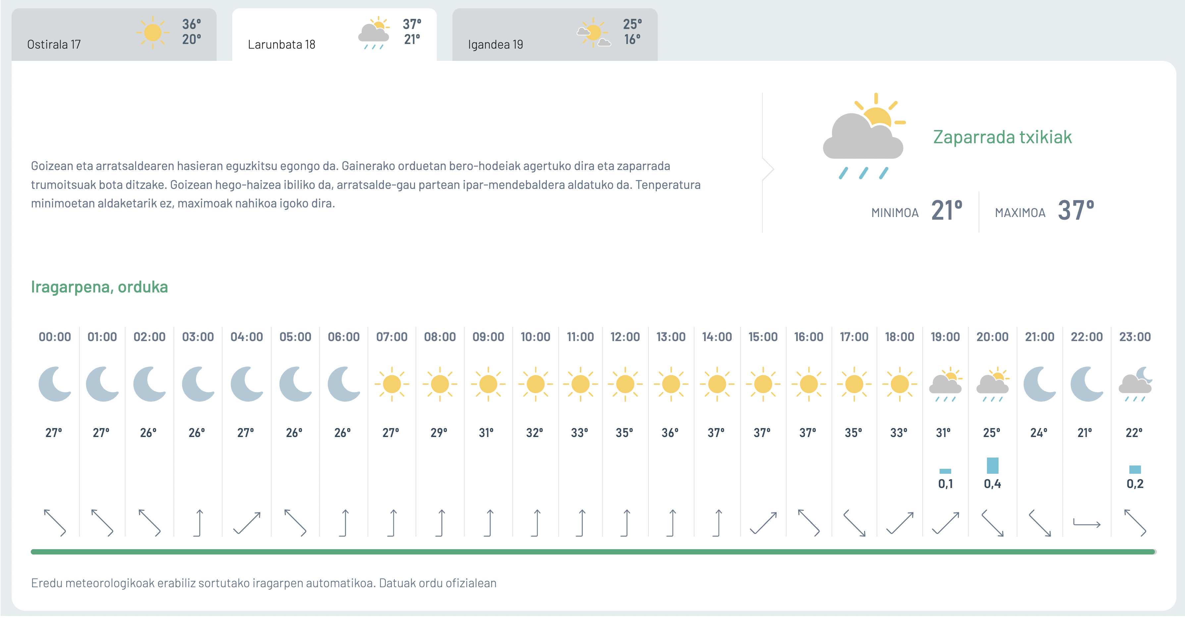Click the 33° temperature at 11:00
Image resolution: width=1185 pixels, height=618 pixels.
click(580, 433)
